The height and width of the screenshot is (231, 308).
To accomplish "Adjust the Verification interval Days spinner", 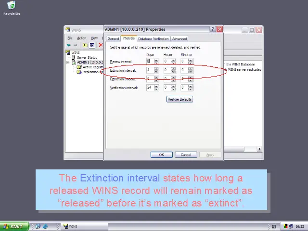I will [156, 88].
